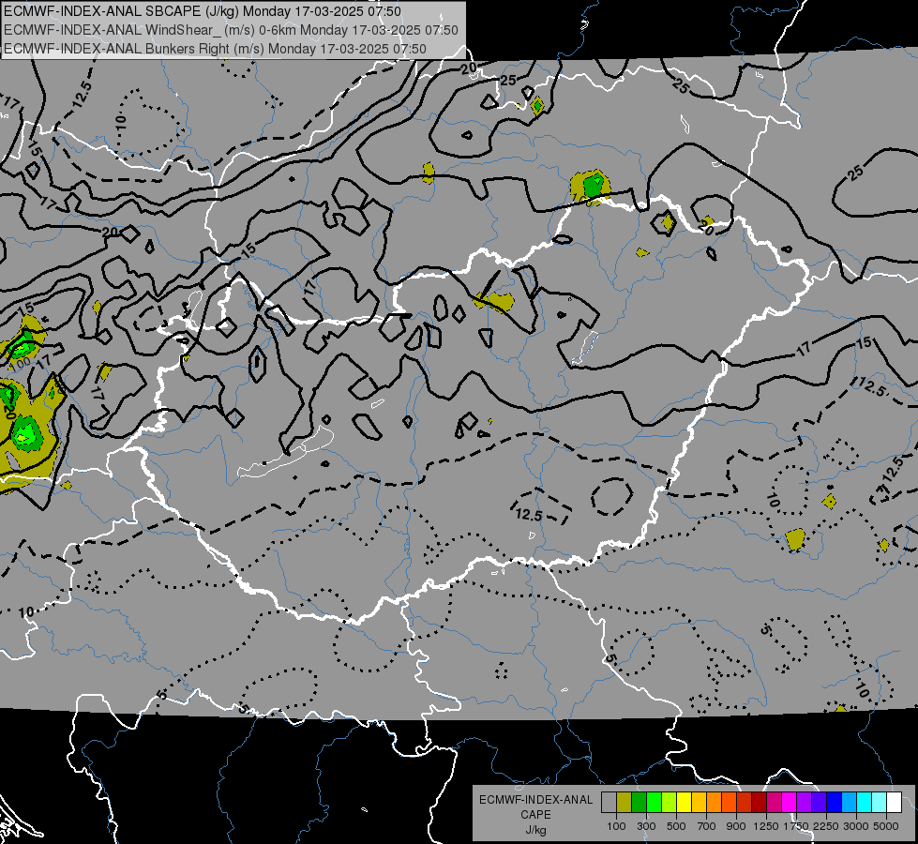Click the WindShear_ 0-6km title line
Image resolution: width=918 pixels, height=844 pixels.
pyautogui.click(x=231, y=30)
